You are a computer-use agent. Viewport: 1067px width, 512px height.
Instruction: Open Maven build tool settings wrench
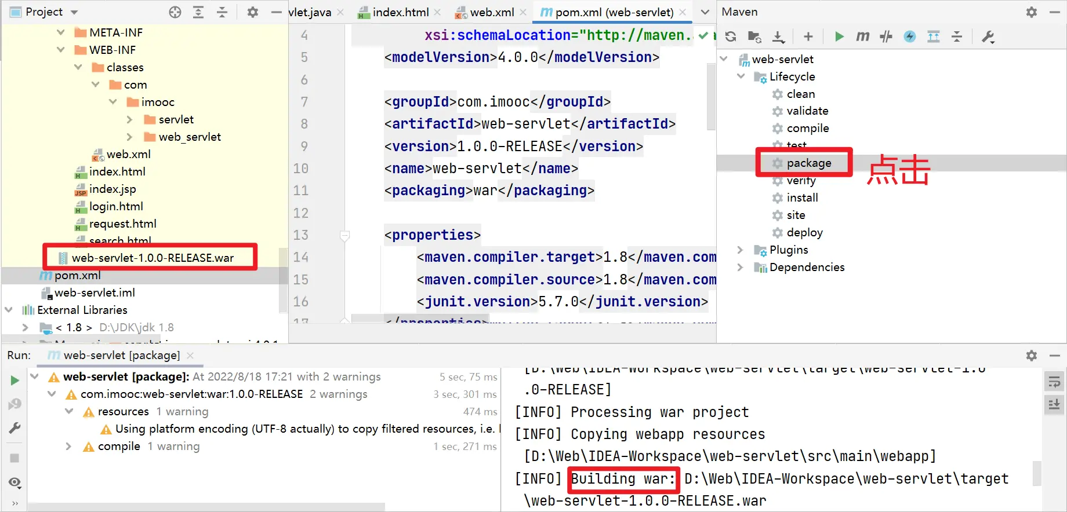pyautogui.click(x=988, y=36)
